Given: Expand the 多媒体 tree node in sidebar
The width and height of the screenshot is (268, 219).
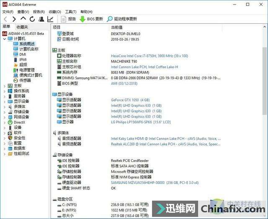Looking at the screenshot, I should click(x=5, y=107).
